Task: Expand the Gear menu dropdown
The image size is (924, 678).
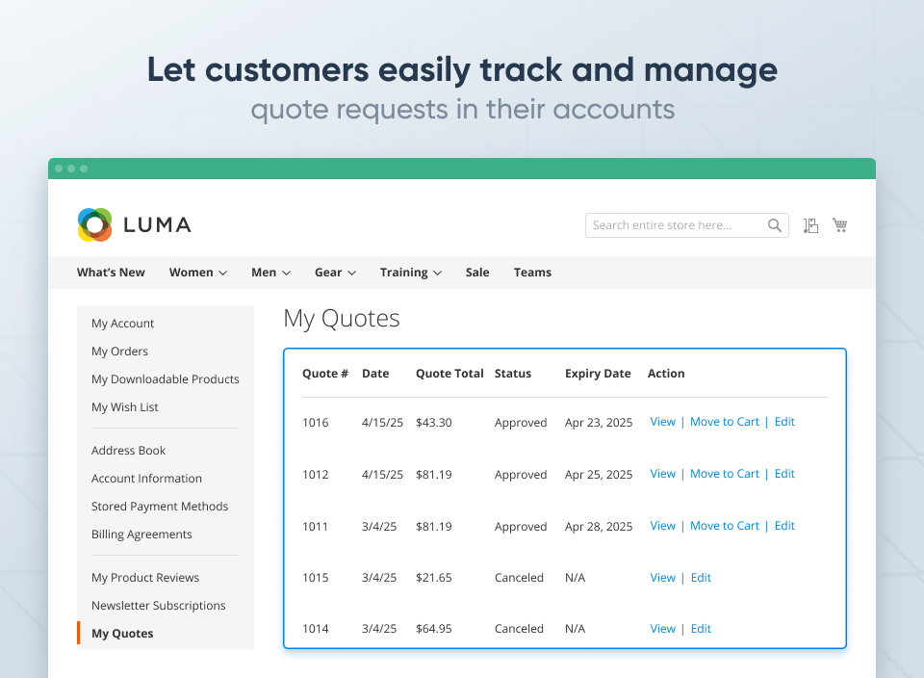Action: pos(335,273)
